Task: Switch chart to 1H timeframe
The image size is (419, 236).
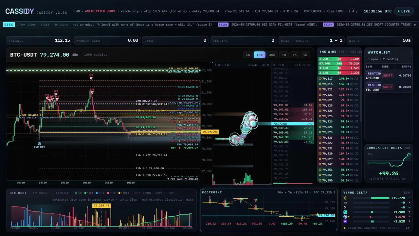Action: coord(284,55)
